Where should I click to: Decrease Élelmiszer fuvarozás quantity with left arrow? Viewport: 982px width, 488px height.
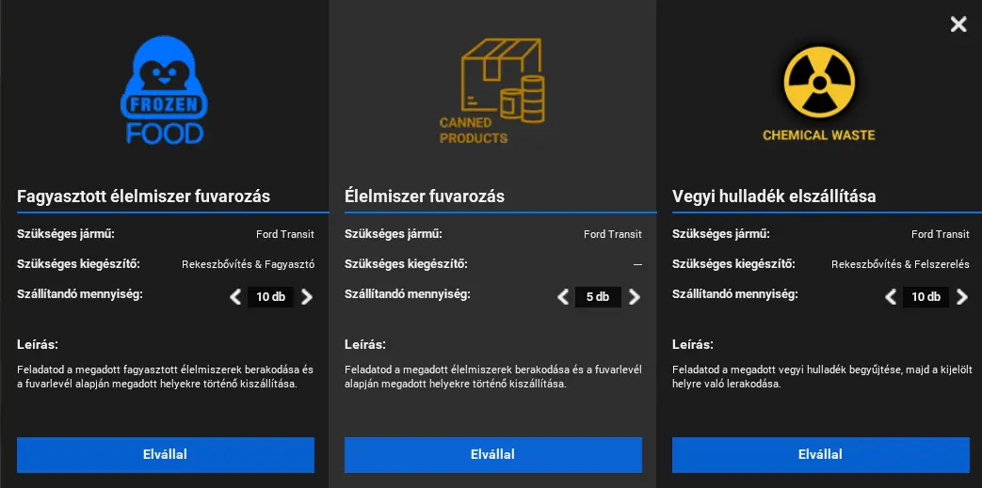pos(563,296)
